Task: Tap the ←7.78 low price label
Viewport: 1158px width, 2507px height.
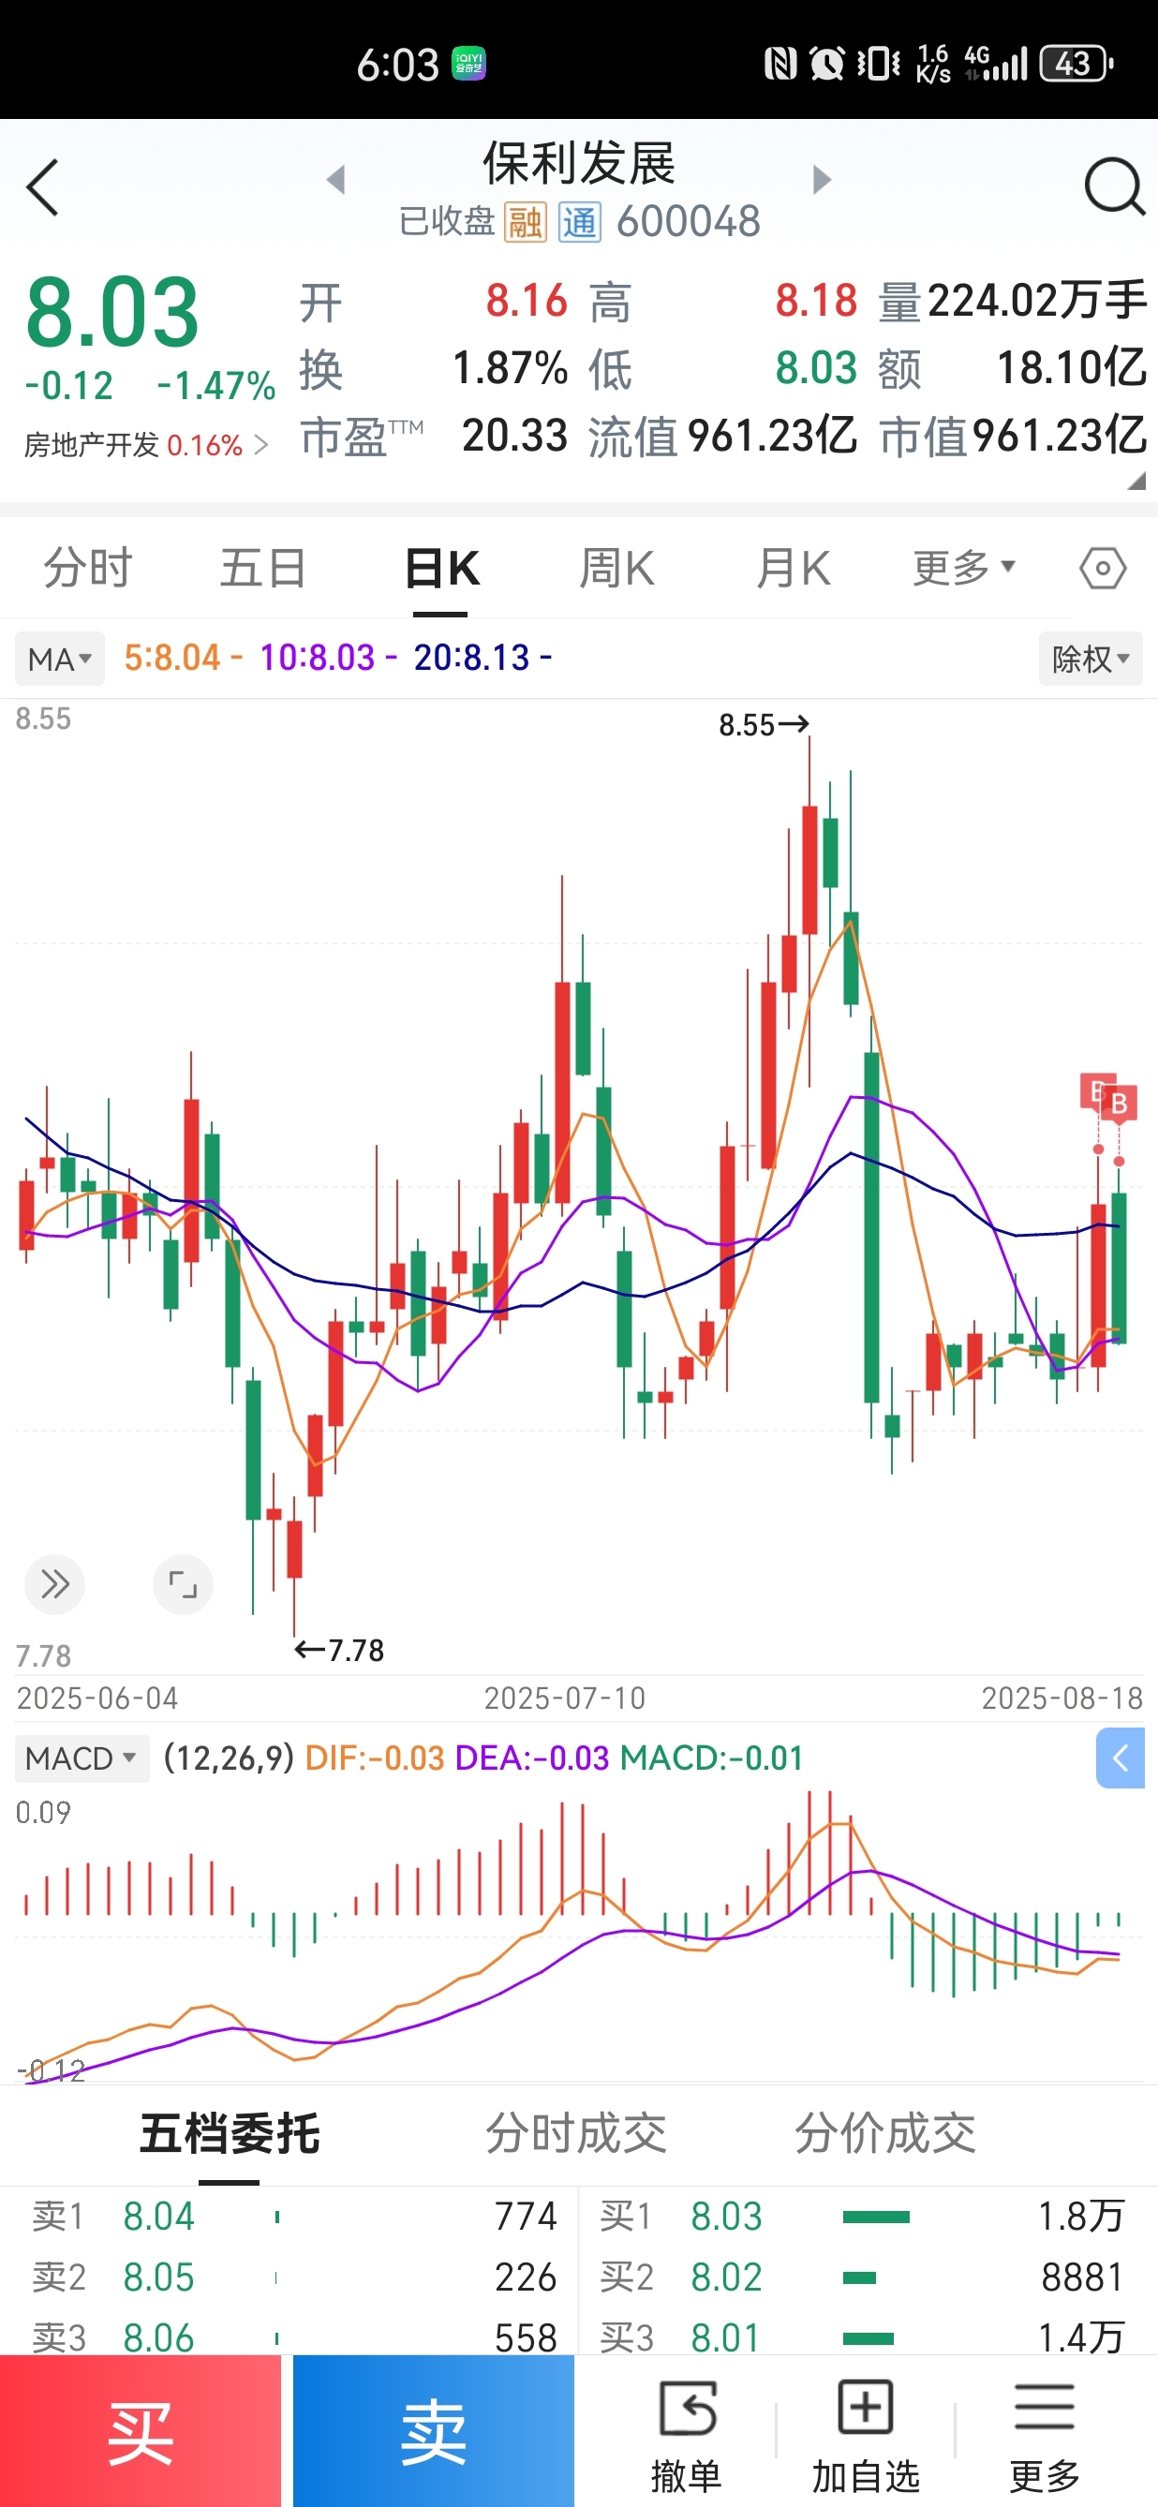Action: 339,1651
